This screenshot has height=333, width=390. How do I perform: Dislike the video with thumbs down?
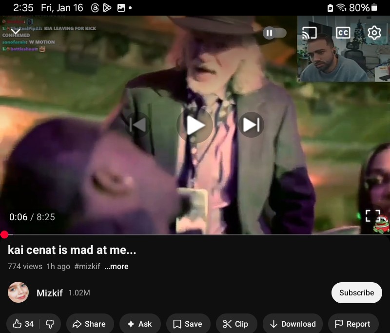[50, 324]
